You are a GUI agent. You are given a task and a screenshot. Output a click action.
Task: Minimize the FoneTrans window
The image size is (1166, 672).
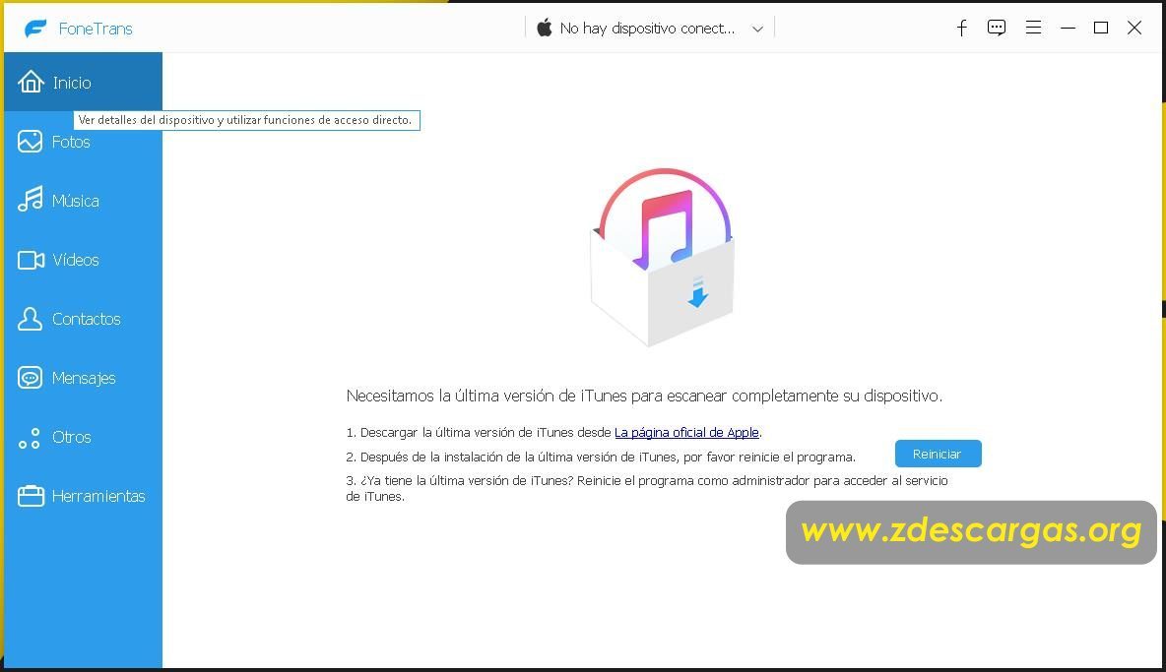(1068, 29)
